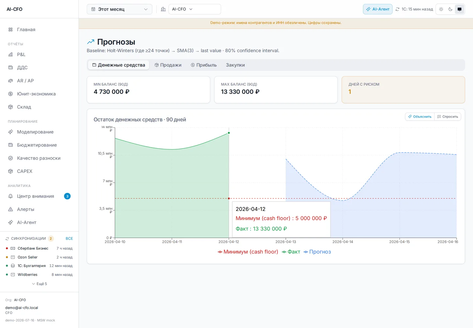
Task: Toggle Прогноз legend series
Action: (x=317, y=252)
